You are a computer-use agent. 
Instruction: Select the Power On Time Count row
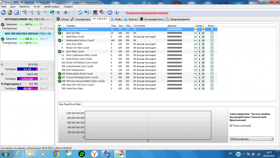point(137,48)
